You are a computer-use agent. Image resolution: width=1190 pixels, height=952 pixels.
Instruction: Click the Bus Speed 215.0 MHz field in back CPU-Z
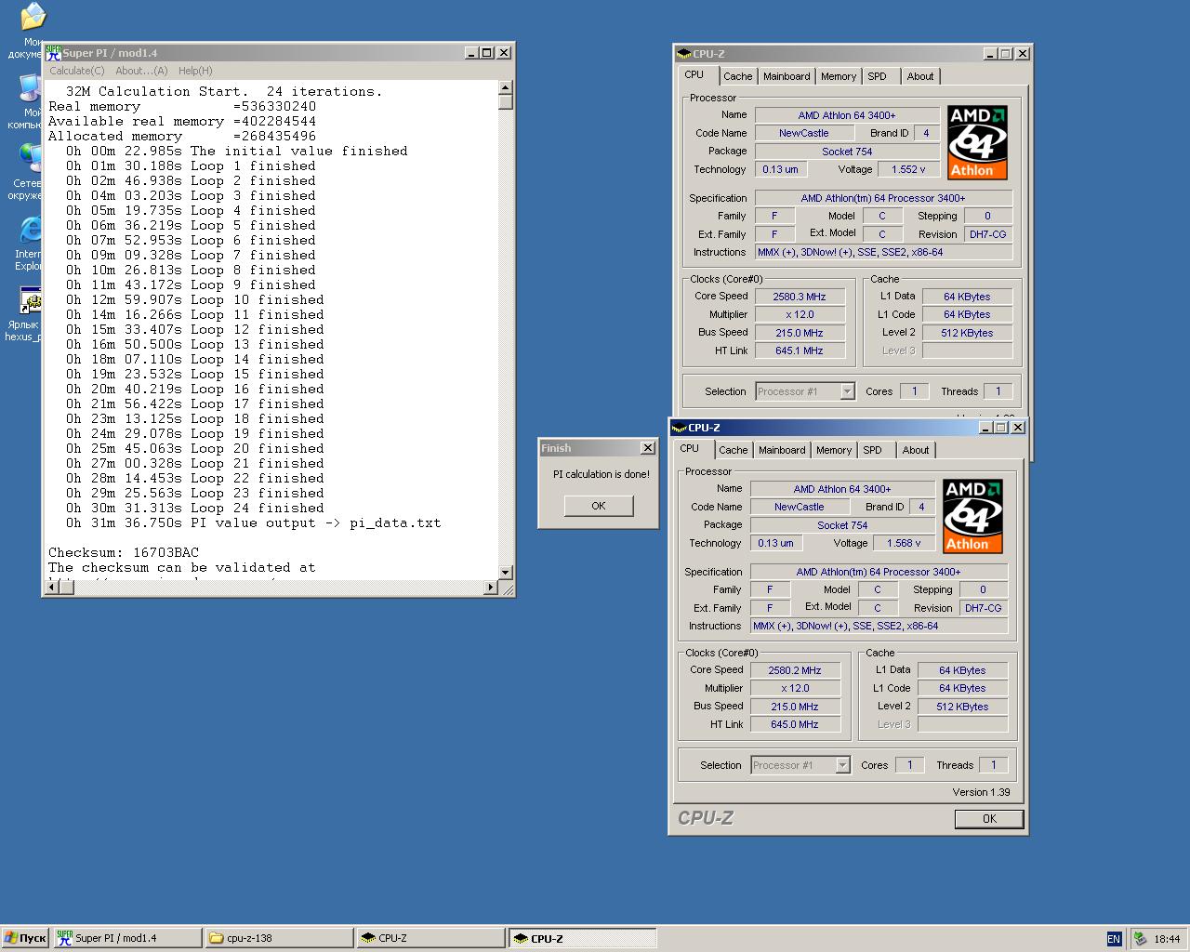pos(800,333)
